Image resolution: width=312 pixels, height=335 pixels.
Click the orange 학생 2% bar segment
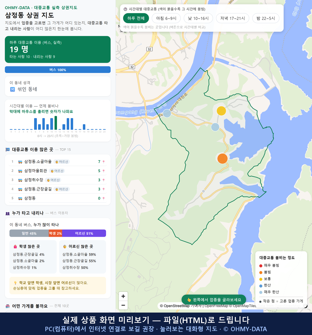pyautogui.click(x=55, y=233)
